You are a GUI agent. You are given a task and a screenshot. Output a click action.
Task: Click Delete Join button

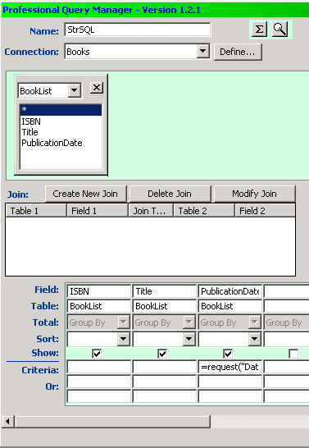(170, 194)
